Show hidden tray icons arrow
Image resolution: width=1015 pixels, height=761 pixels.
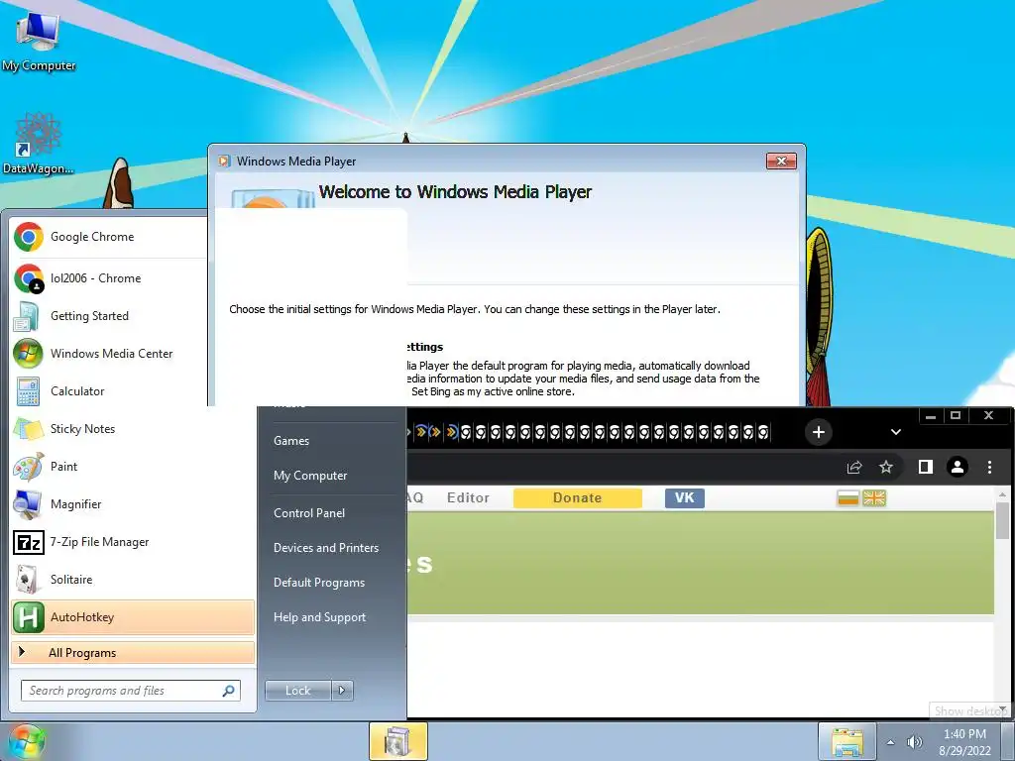(891, 742)
